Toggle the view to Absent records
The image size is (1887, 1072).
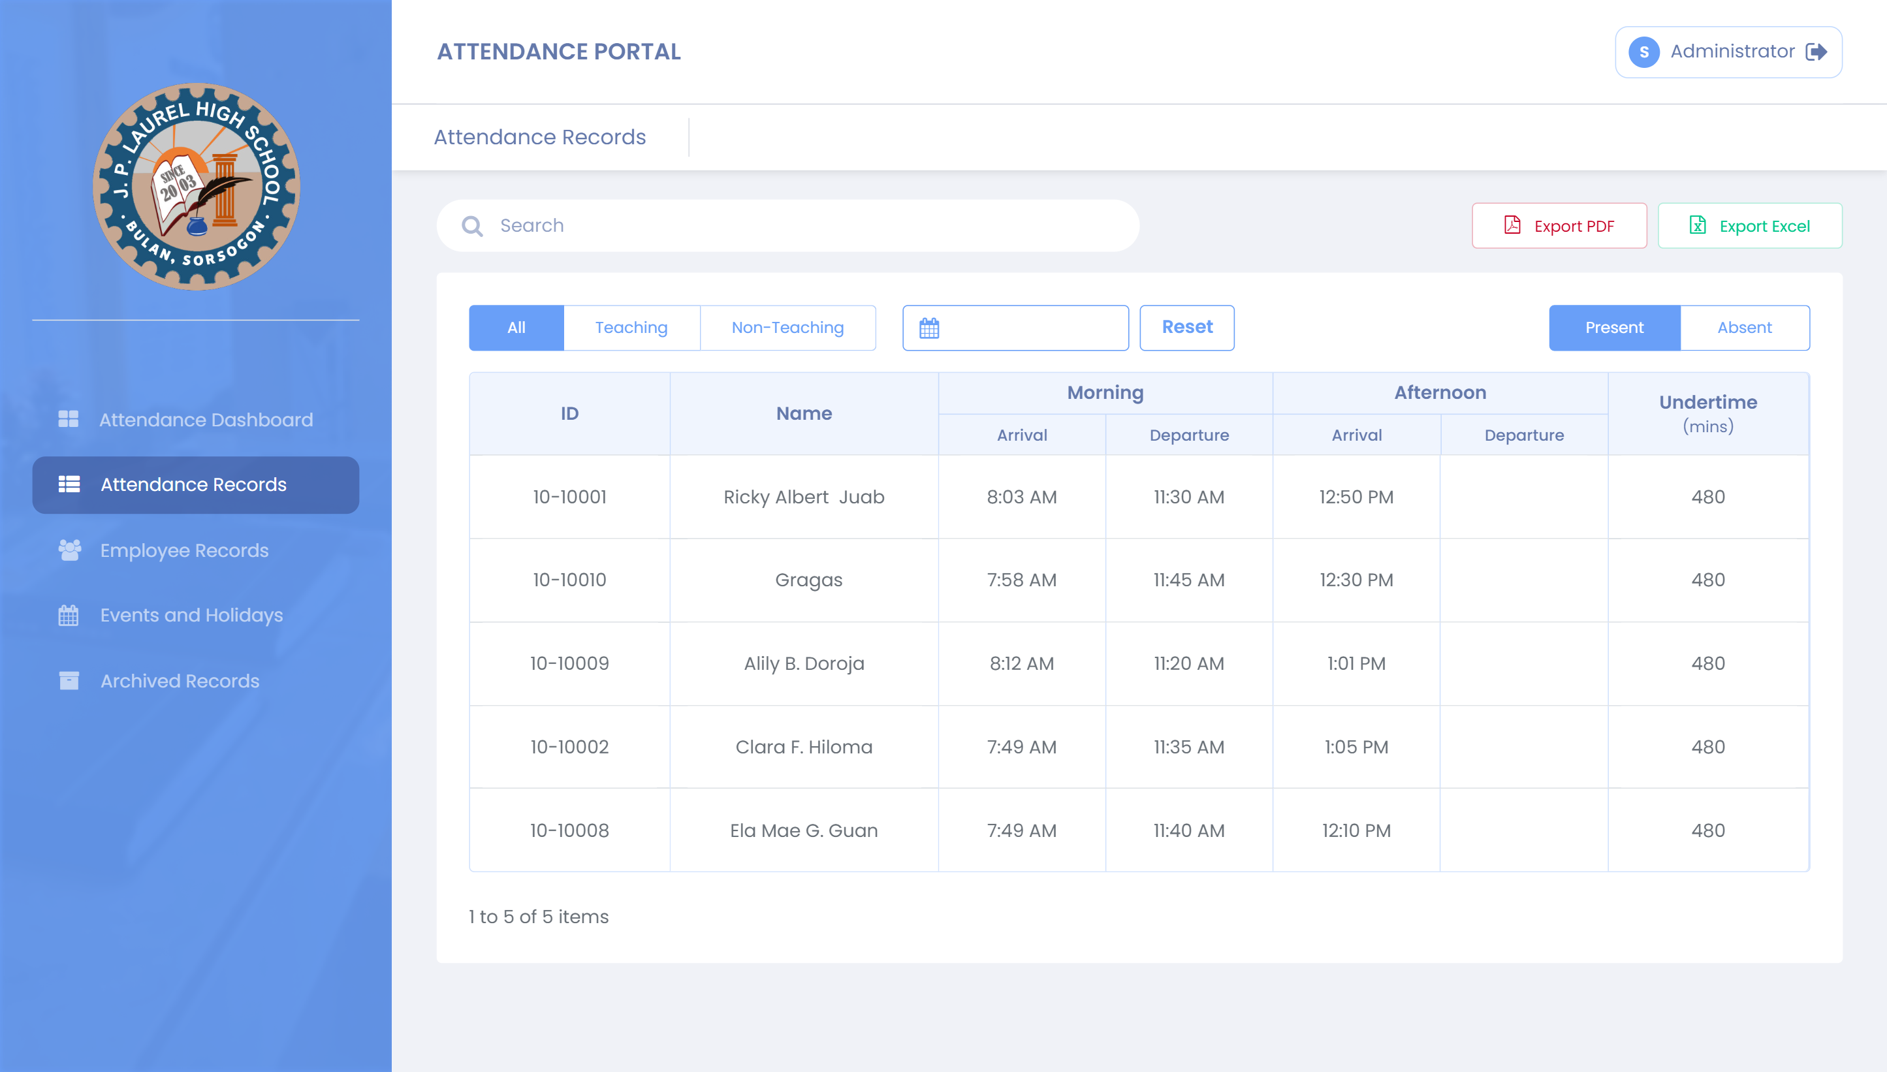pos(1744,328)
